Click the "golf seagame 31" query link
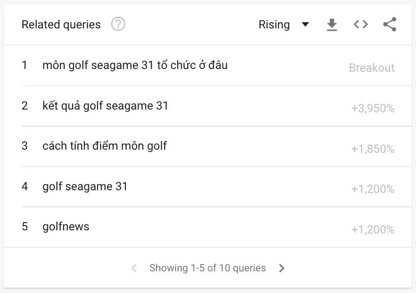 pos(84,186)
